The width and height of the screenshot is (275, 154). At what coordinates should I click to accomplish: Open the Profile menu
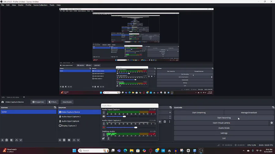[28, 5]
